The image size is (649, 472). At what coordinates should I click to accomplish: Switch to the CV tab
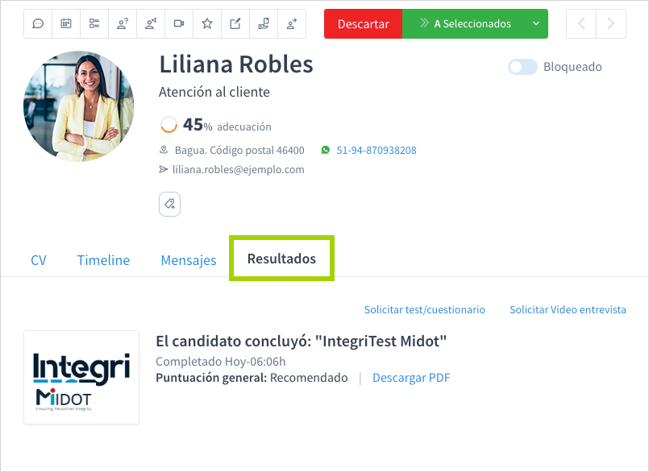click(38, 259)
